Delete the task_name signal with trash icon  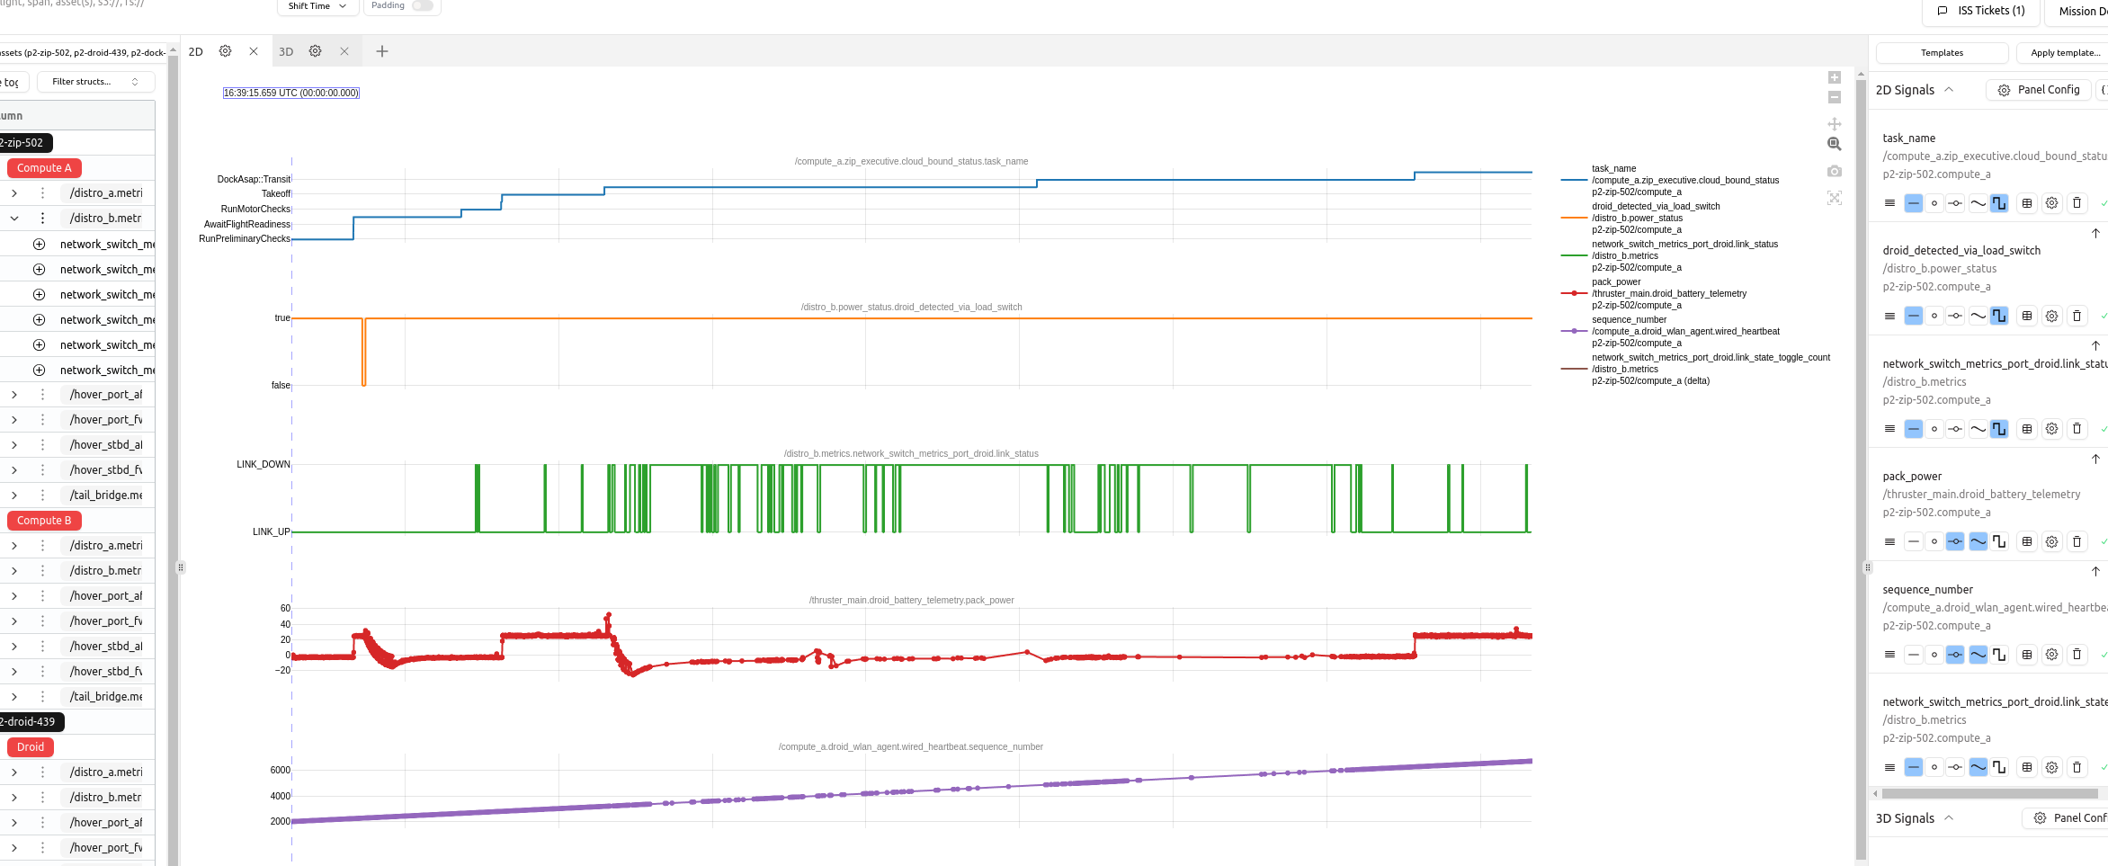(x=2077, y=203)
